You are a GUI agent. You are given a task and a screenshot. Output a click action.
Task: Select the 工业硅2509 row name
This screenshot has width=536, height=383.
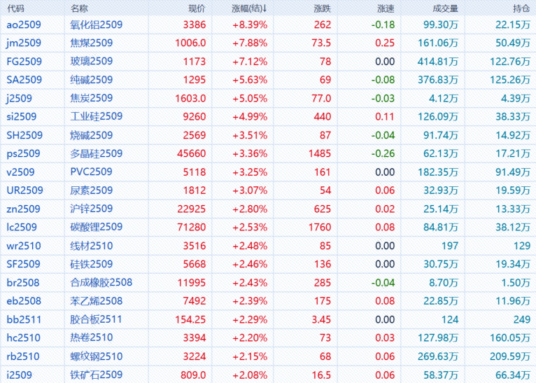[x=96, y=116]
